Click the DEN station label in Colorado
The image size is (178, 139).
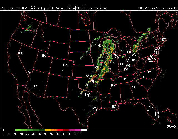tap(65, 65)
